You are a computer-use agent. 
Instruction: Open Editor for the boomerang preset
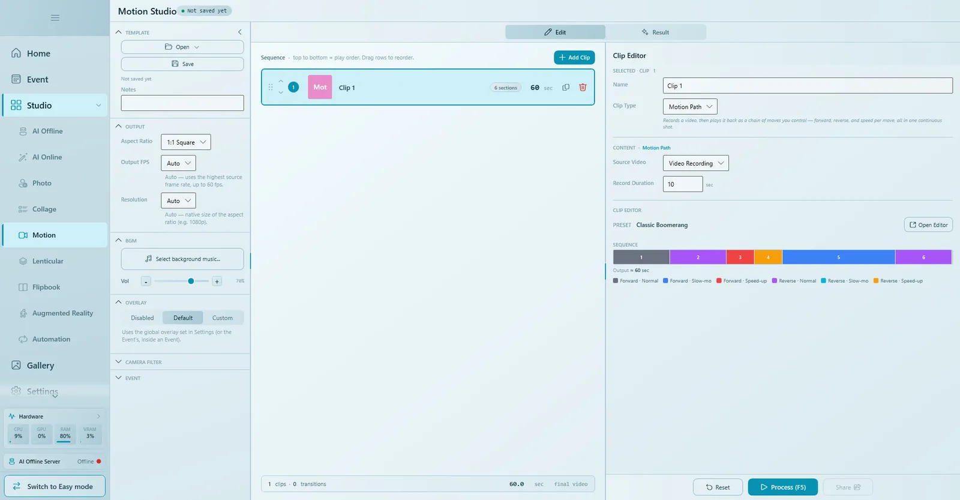928,224
